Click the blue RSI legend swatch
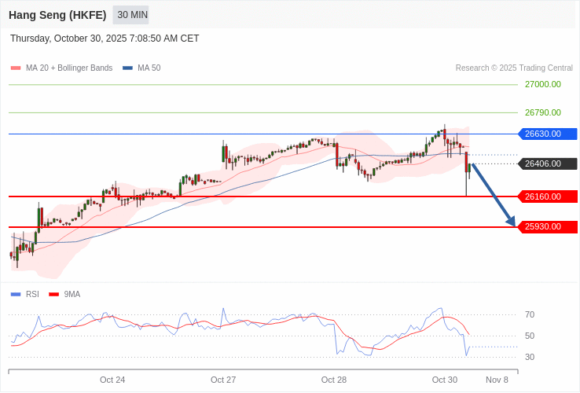The image size is (580, 393). tap(16, 295)
